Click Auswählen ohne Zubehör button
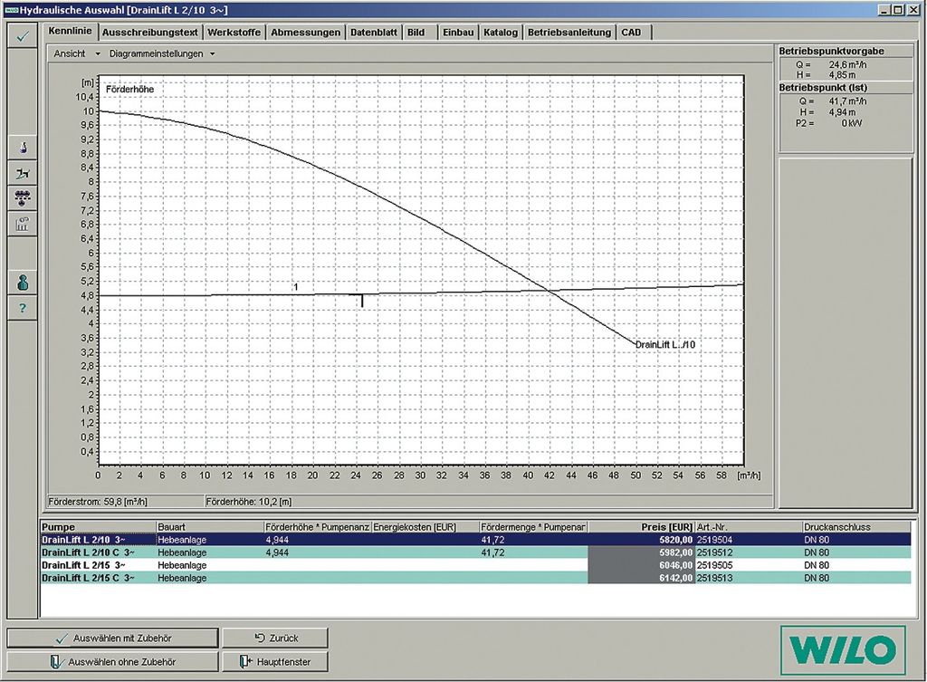This screenshot has width=927, height=682. [113, 662]
